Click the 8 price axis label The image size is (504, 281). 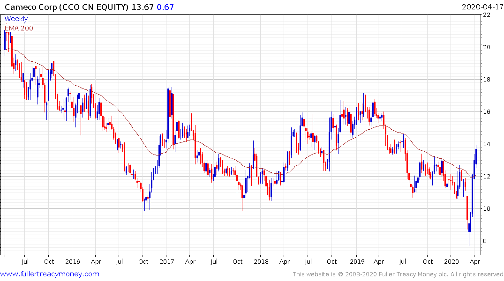click(x=487, y=241)
